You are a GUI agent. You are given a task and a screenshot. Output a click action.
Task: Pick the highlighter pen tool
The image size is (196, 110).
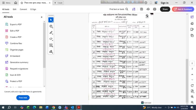point(51,33)
